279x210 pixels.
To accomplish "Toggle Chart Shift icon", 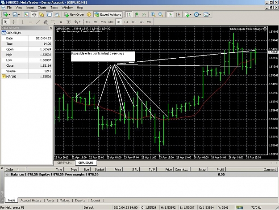I will point(178,15).
